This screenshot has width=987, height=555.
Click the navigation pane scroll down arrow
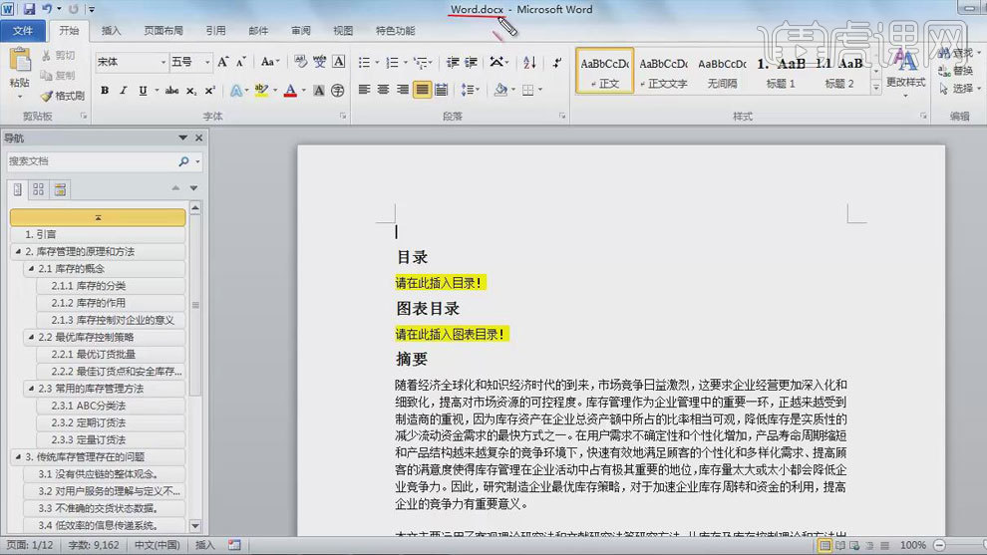(x=195, y=526)
